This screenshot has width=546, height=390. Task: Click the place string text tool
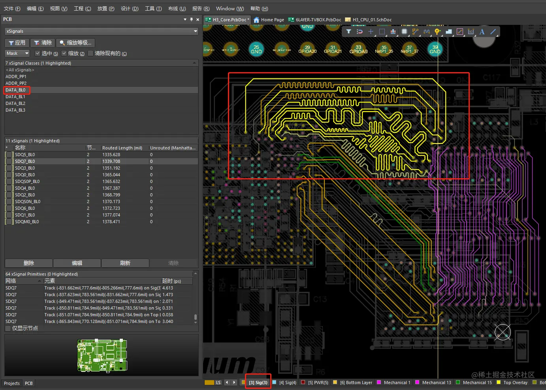pyautogui.click(x=482, y=32)
